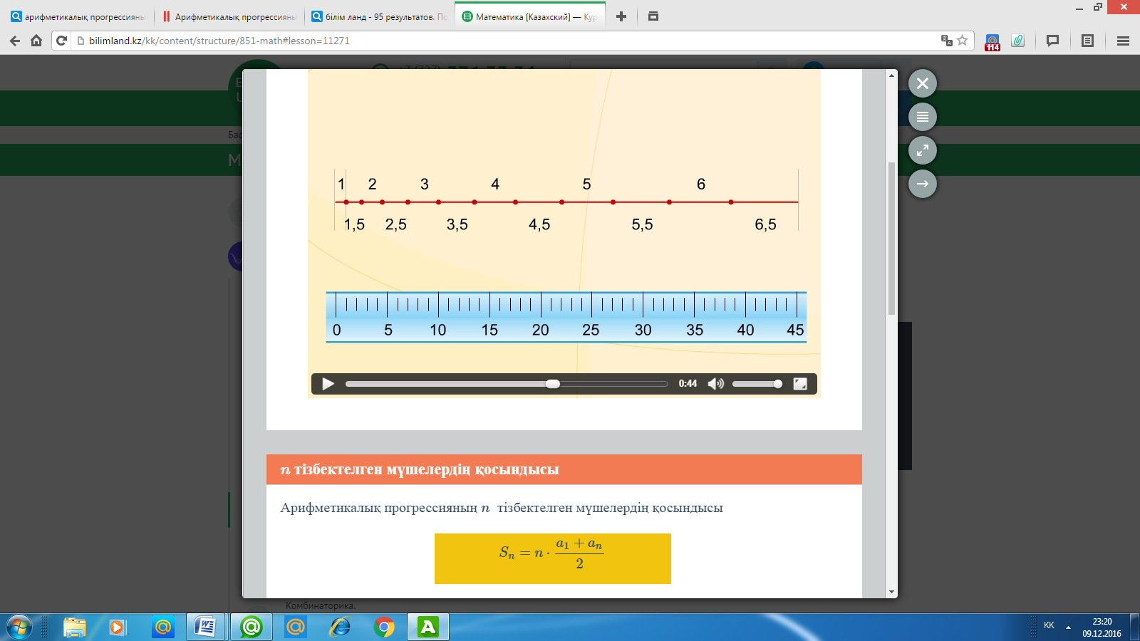The width and height of the screenshot is (1140, 641).
Task: Go to next lesson with arrow button
Action: [x=923, y=184]
